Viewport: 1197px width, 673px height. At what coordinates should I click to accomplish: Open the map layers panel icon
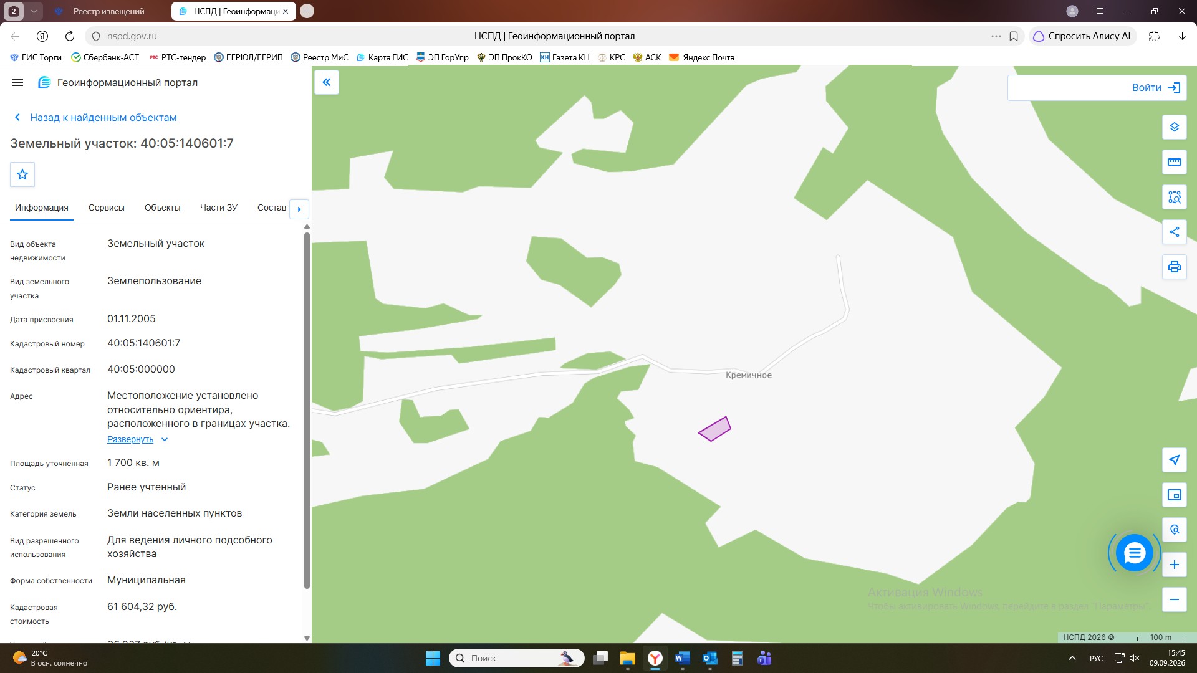pos(1174,127)
